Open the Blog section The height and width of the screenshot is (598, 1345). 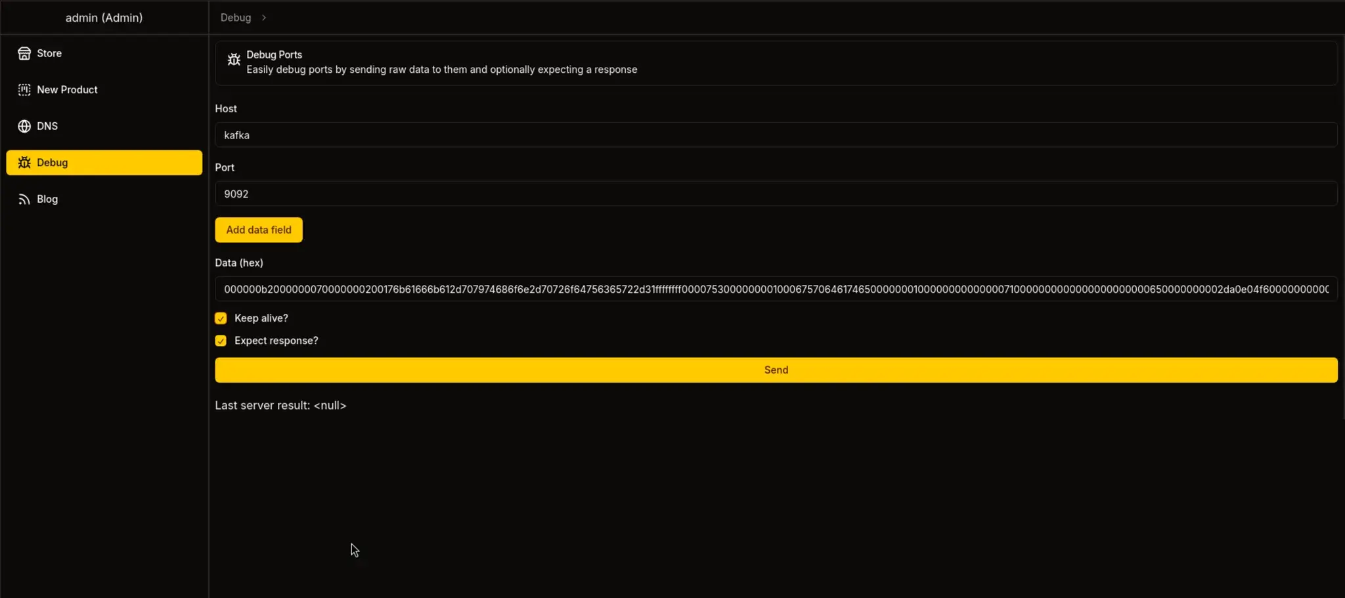[x=47, y=200]
